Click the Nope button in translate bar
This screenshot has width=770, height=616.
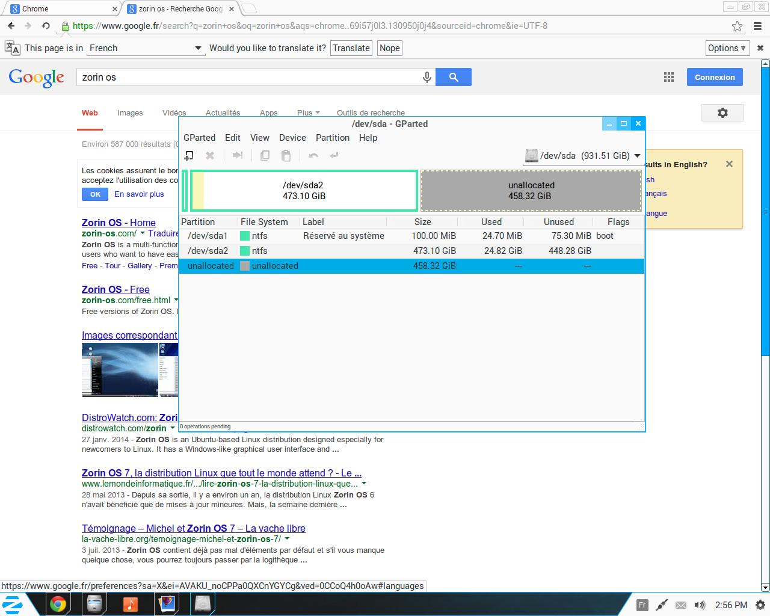(x=390, y=48)
